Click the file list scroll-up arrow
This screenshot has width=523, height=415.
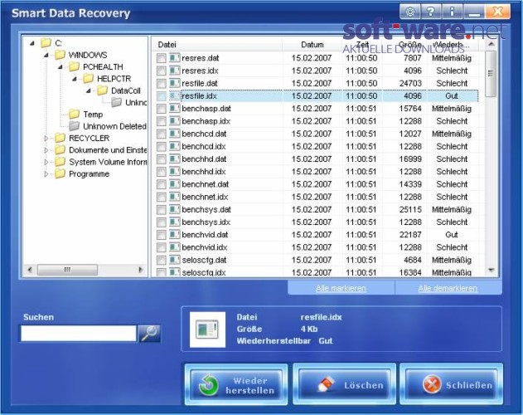click(x=491, y=44)
